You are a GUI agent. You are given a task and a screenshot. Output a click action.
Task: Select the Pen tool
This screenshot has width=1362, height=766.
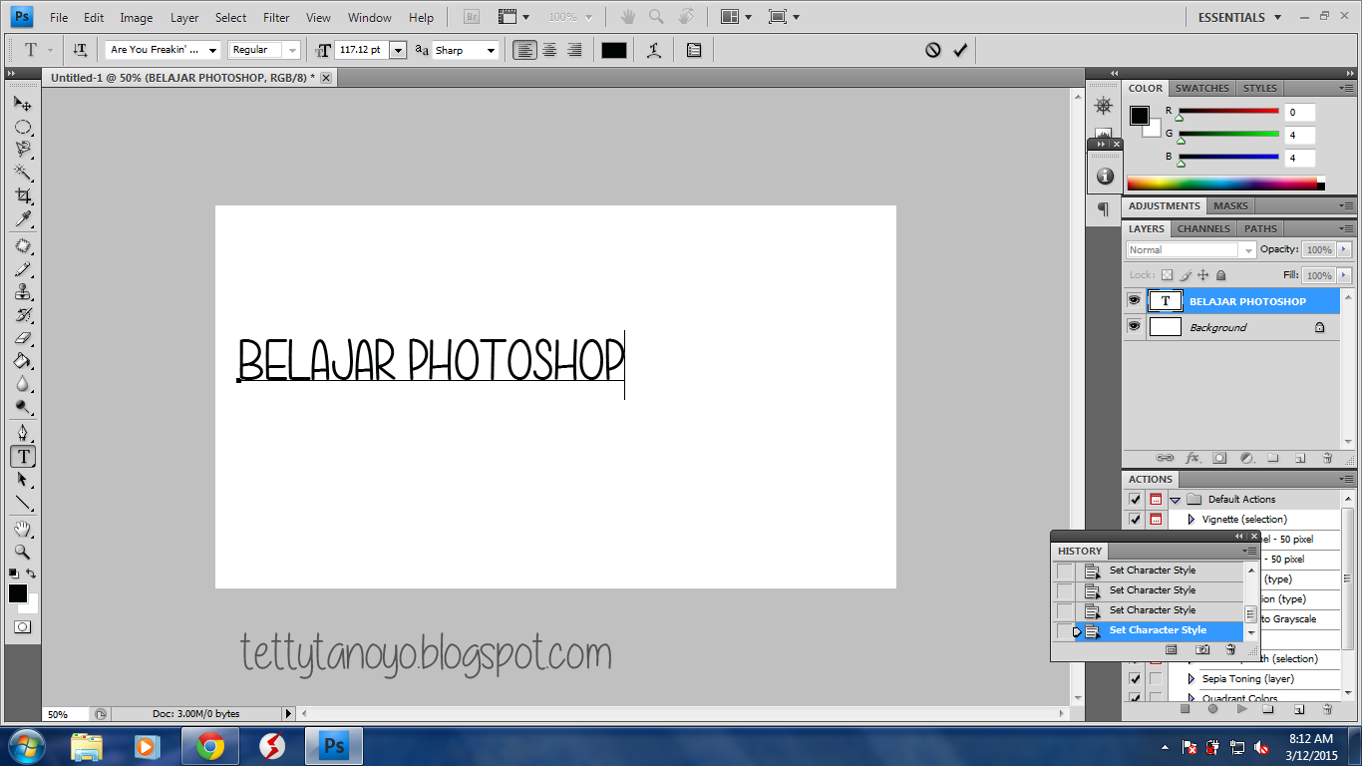click(22, 433)
